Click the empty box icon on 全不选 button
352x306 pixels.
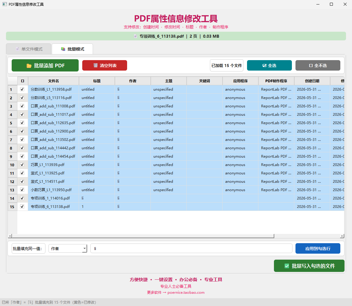[311, 66]
